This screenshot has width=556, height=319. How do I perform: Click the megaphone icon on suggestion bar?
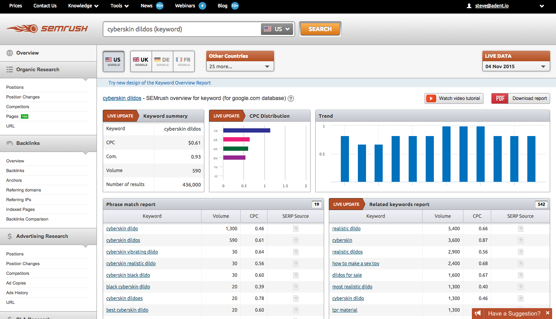pos(478,313)
